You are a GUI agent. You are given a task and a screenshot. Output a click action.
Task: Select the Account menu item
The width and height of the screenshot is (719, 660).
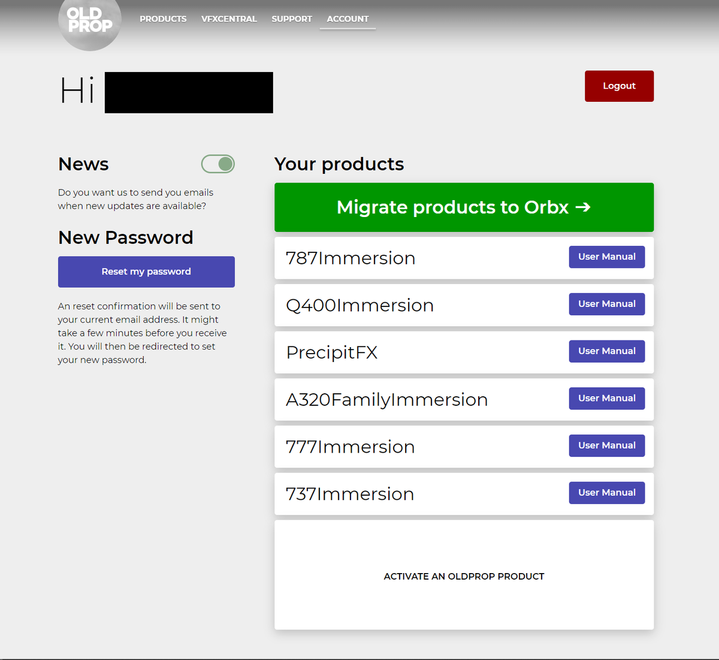click(x=348, y=19)
